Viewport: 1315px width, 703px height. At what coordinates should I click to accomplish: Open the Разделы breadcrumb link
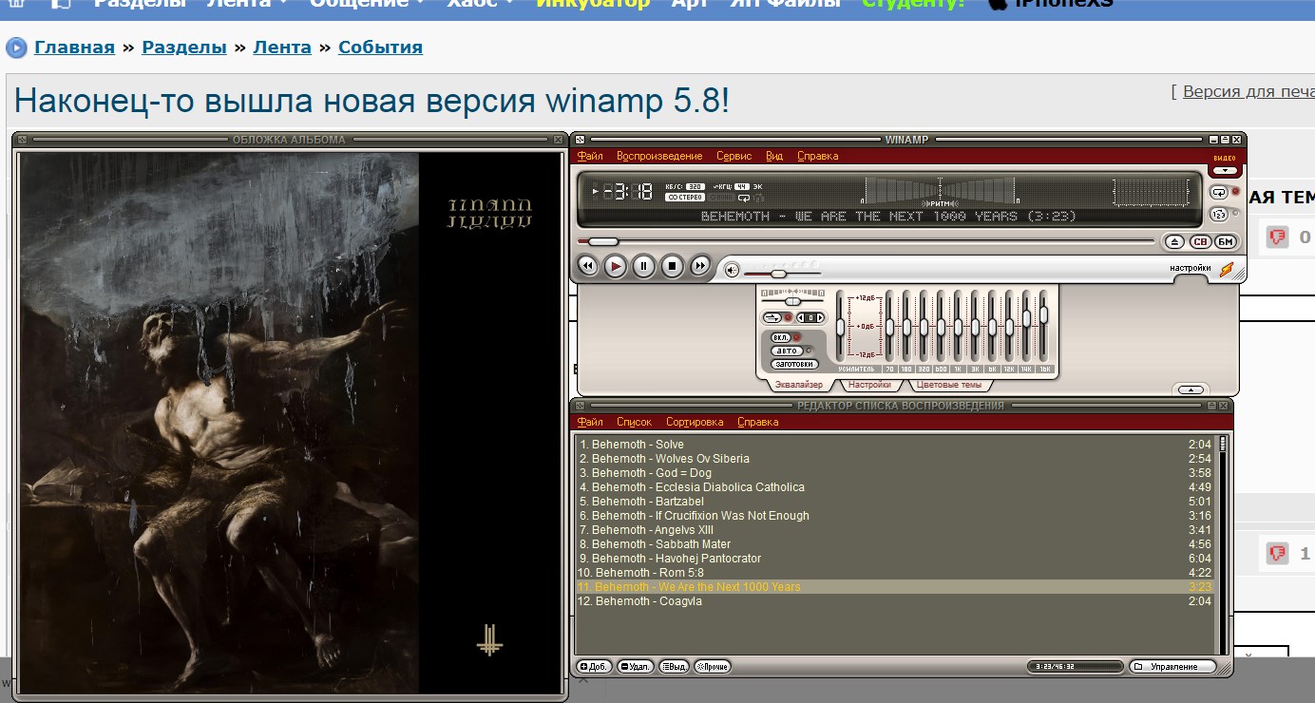[x=184, y=47]
